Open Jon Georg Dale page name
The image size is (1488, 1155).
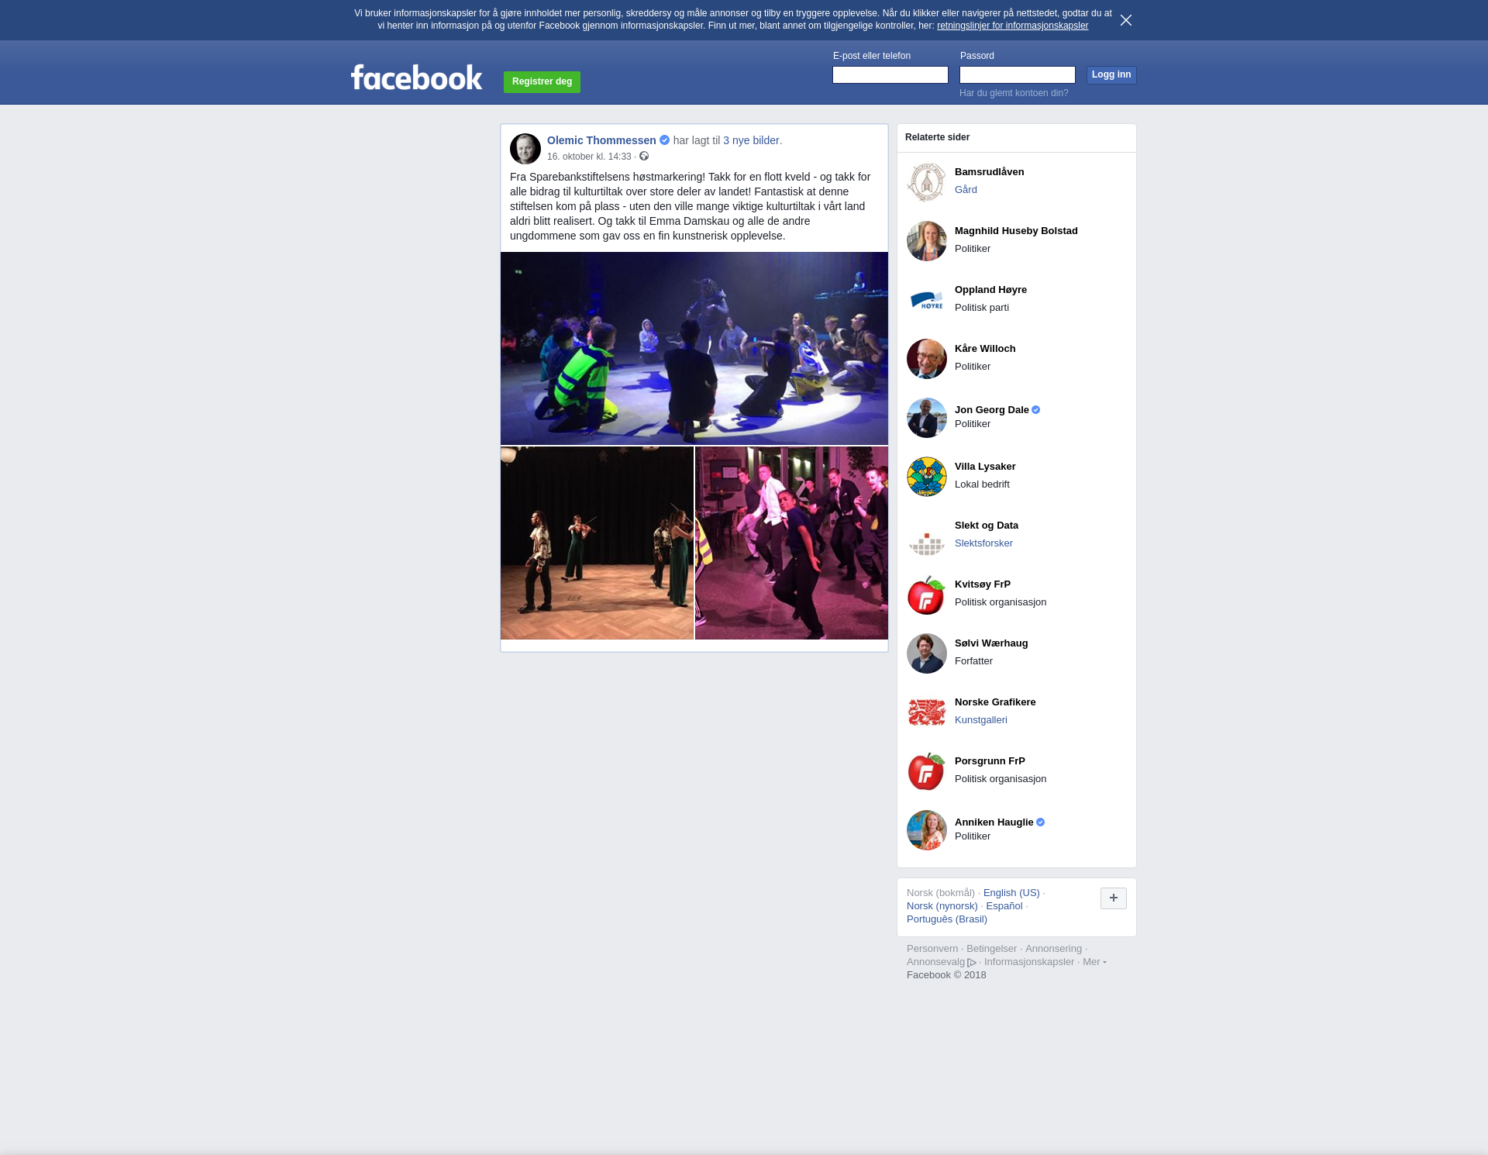click(x=992, y=410)
